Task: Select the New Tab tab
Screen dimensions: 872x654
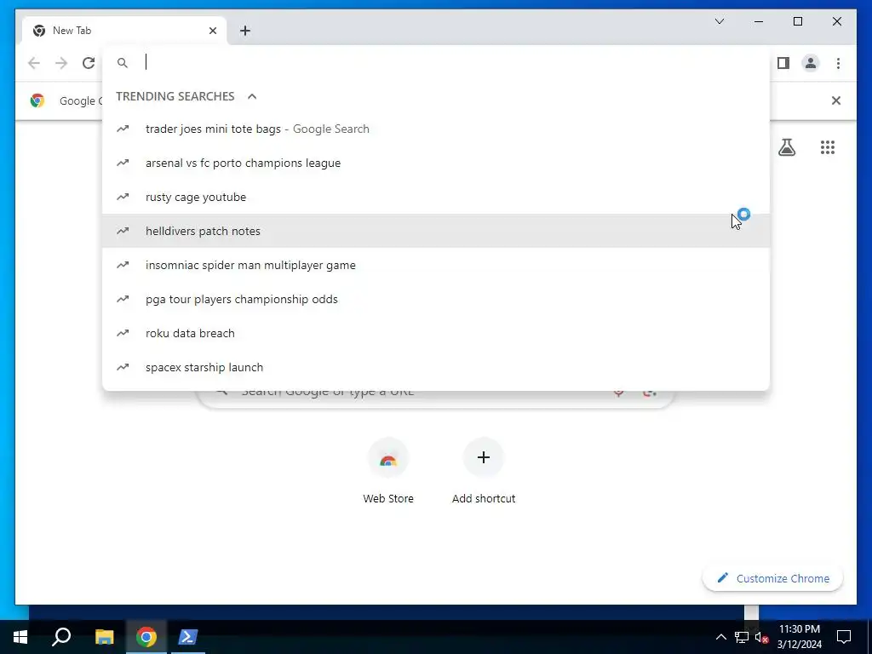Action: coord(124,31)
